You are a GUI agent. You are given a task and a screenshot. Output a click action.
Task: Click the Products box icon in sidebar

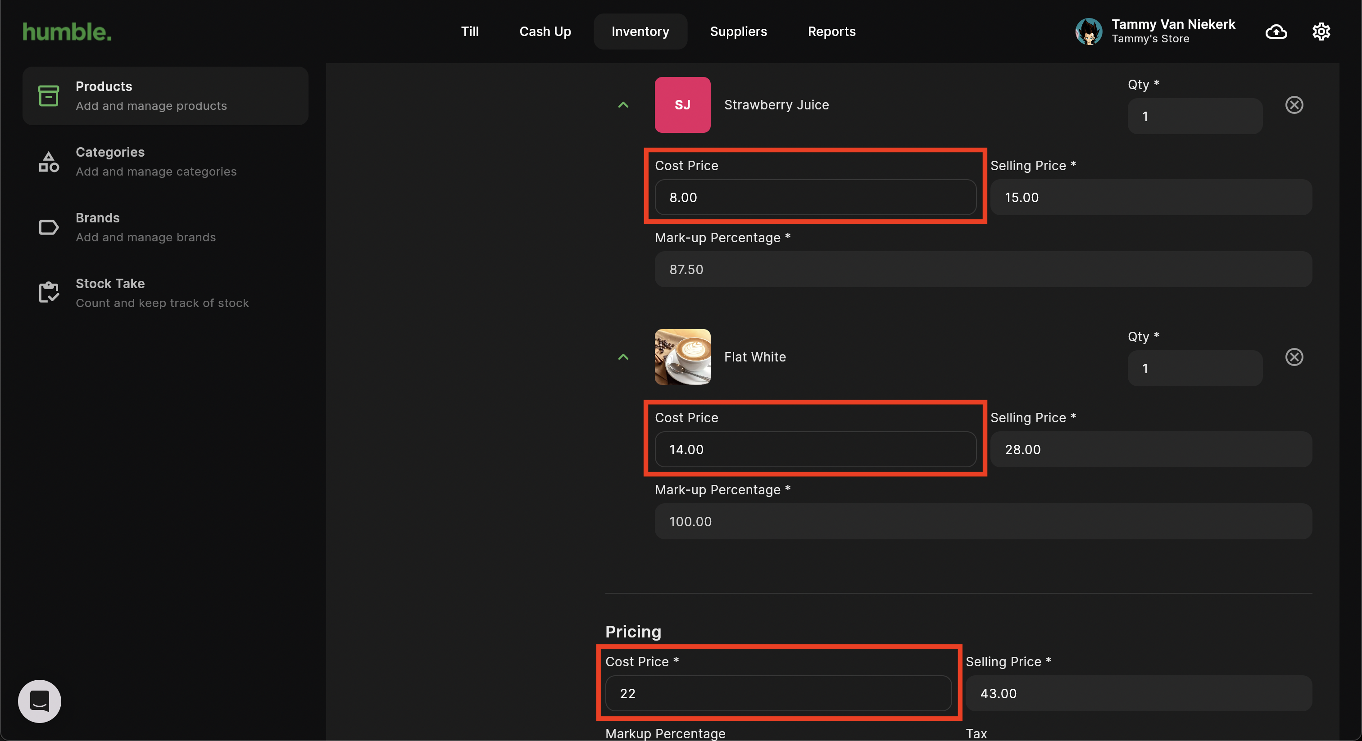pyautogui.click(x=49, y=96)
